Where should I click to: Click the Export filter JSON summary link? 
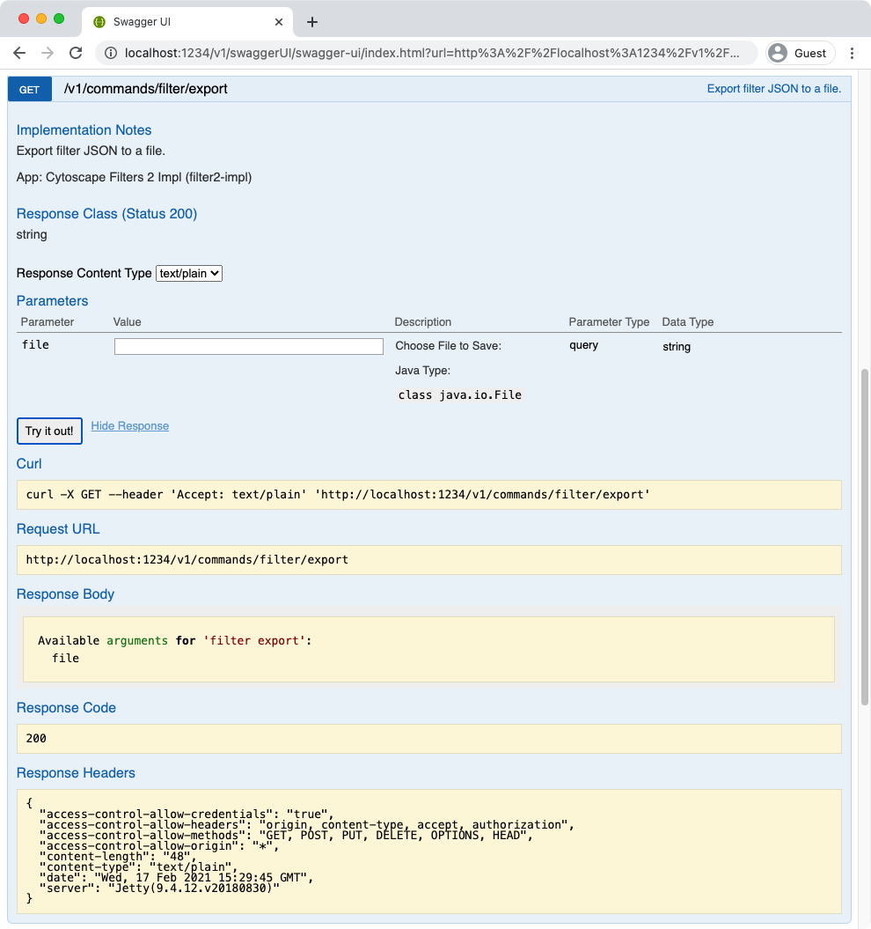(x=773, y=89)
